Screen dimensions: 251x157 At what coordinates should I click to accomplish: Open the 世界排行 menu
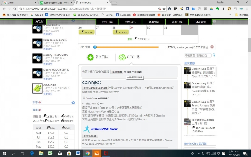[130, 22]
